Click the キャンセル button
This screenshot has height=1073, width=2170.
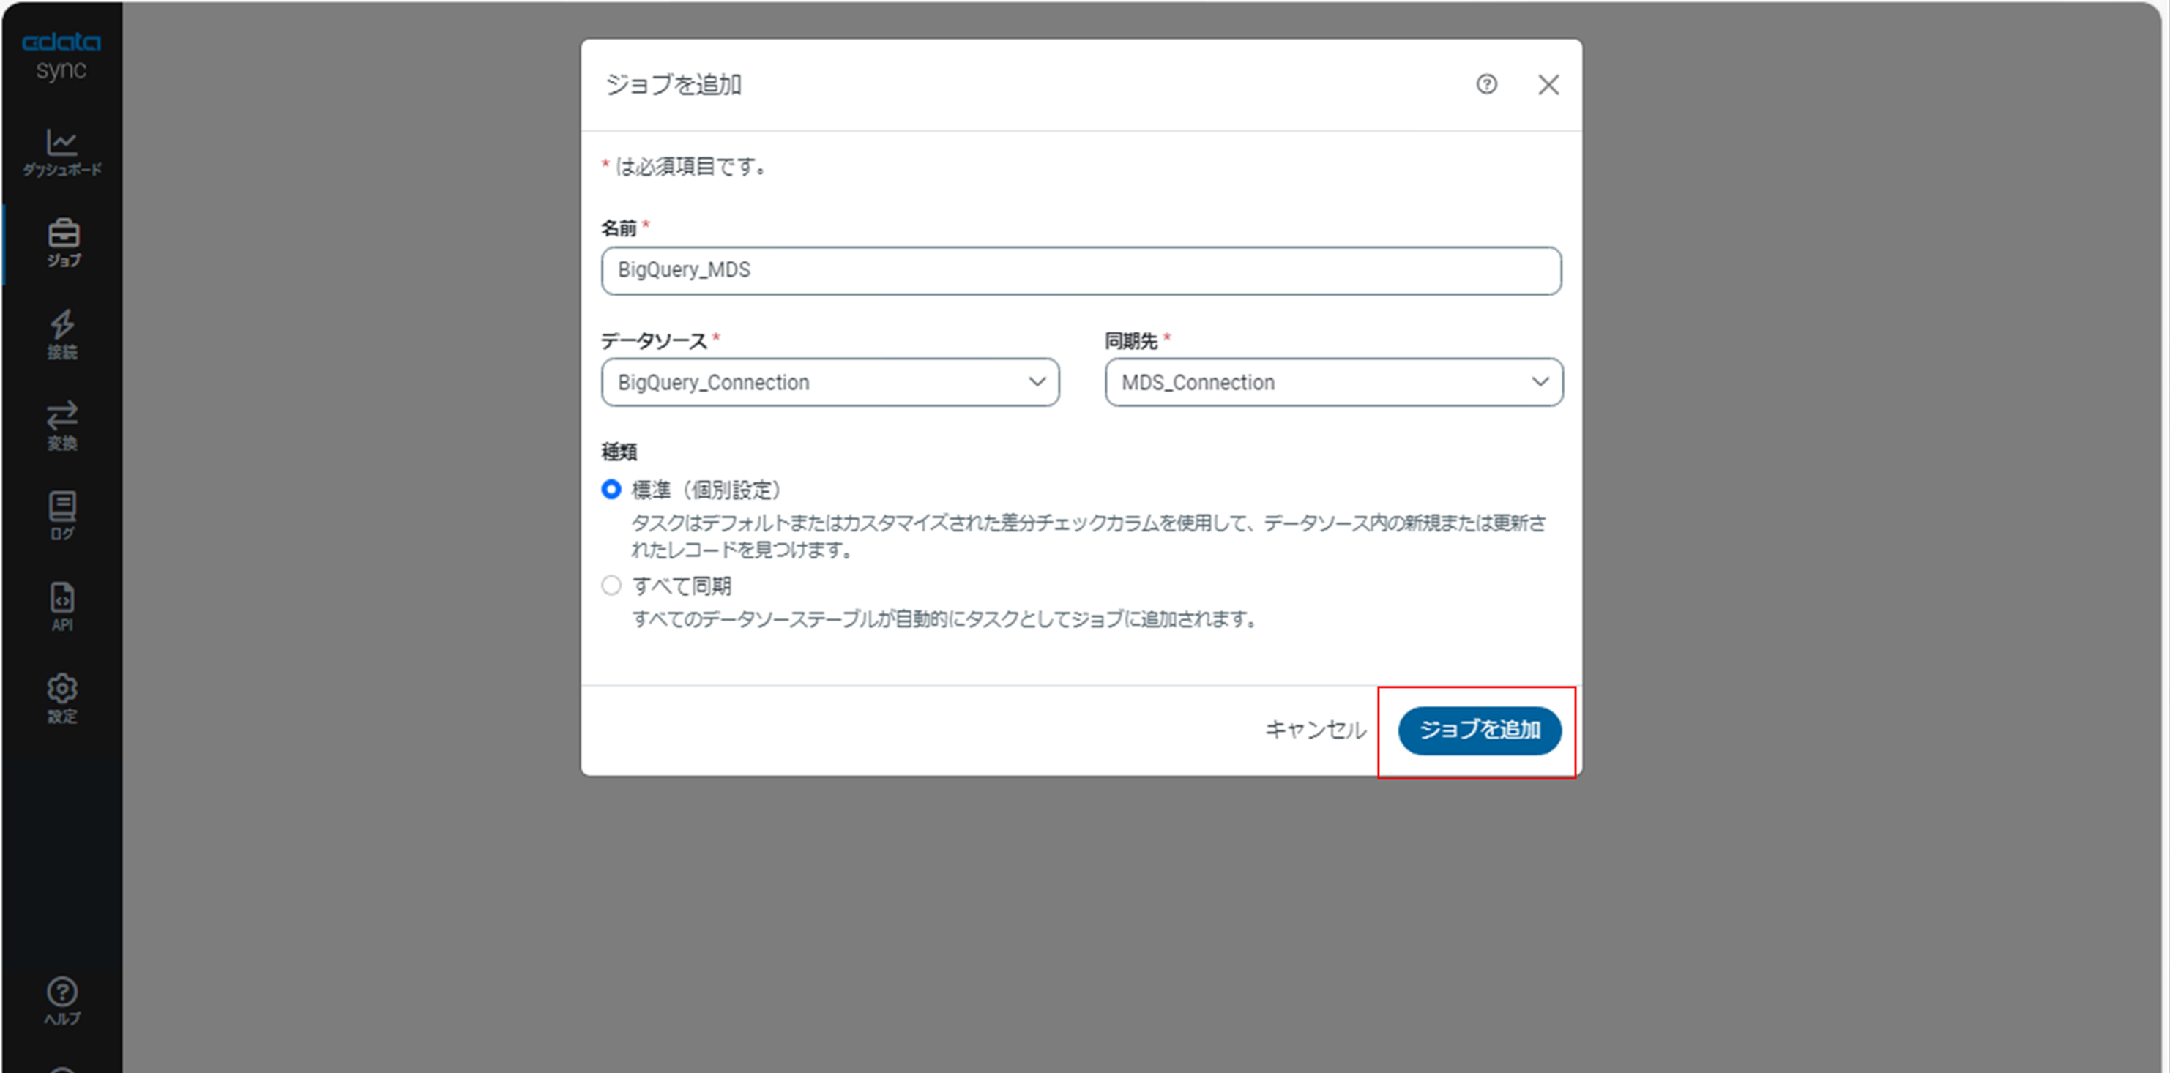[1316, 730]
